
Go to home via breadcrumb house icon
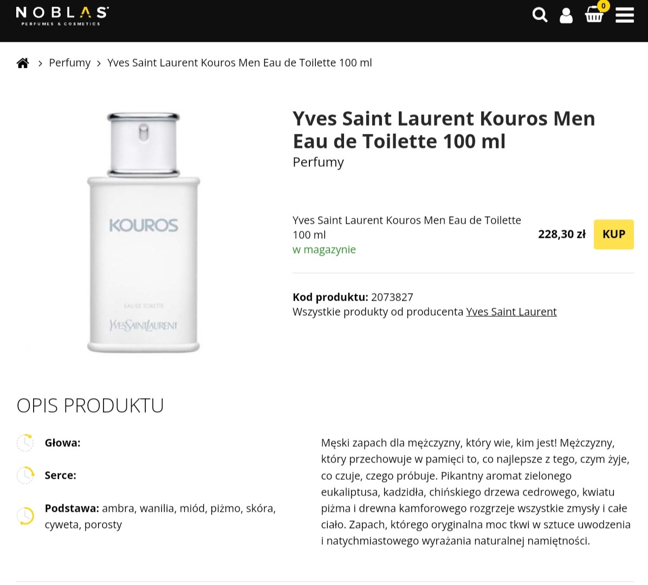pos(23,63)
